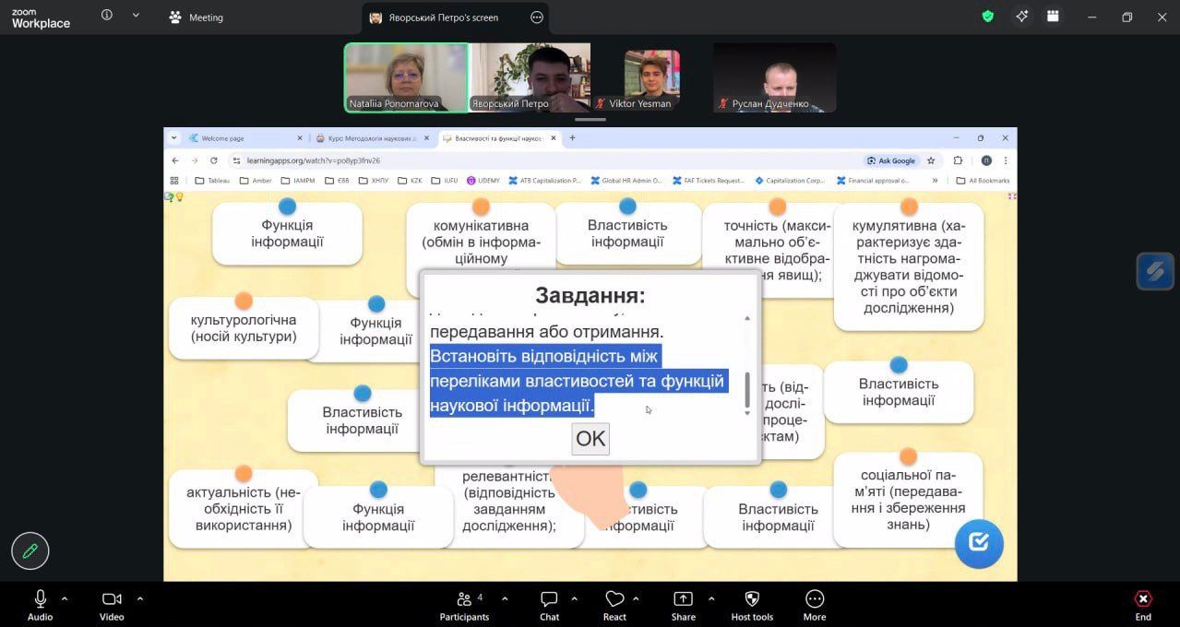Click the blue check-answers button
1180x627 pixels.
(x=978, y=543)
